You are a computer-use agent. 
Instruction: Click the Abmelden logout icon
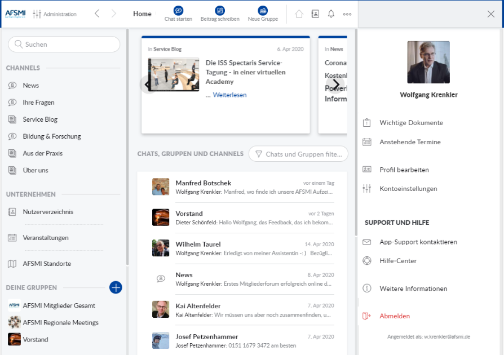[x=367, y=316]
